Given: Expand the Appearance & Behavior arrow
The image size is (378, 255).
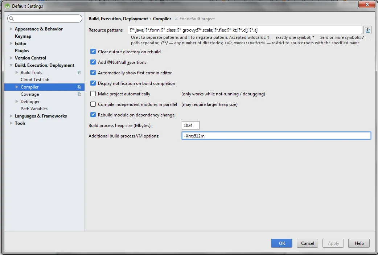Looking at the screenshot, I should click(x=11, y=29).
